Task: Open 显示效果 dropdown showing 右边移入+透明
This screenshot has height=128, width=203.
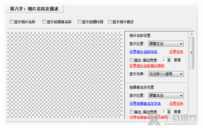Action: pyautogui.click(x=166, y=74)
